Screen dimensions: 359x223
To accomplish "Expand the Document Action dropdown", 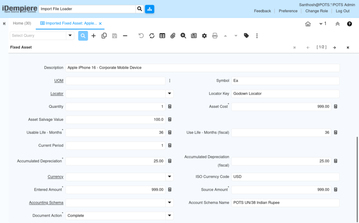I will point(169,215).
